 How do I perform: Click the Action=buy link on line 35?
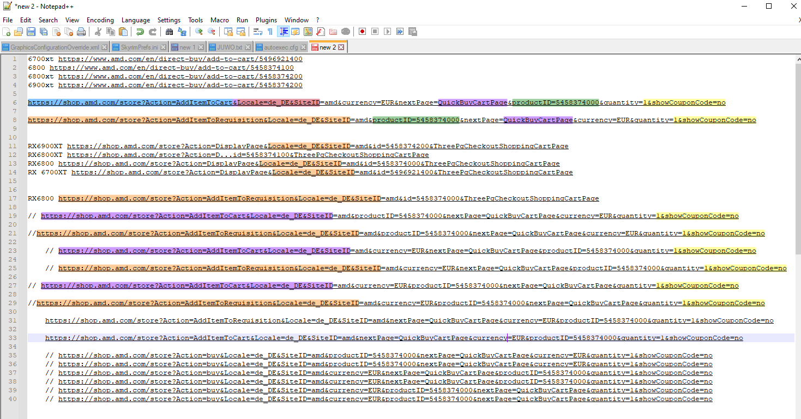pyautogui.click(x=386, y=355)
